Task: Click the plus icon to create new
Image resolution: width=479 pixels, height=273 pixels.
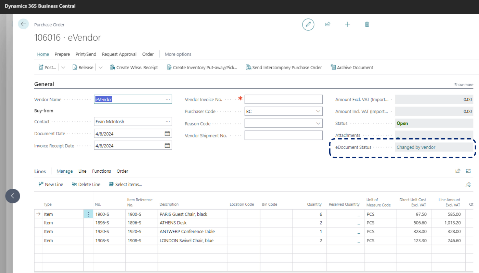Action: tap(348, 24)
